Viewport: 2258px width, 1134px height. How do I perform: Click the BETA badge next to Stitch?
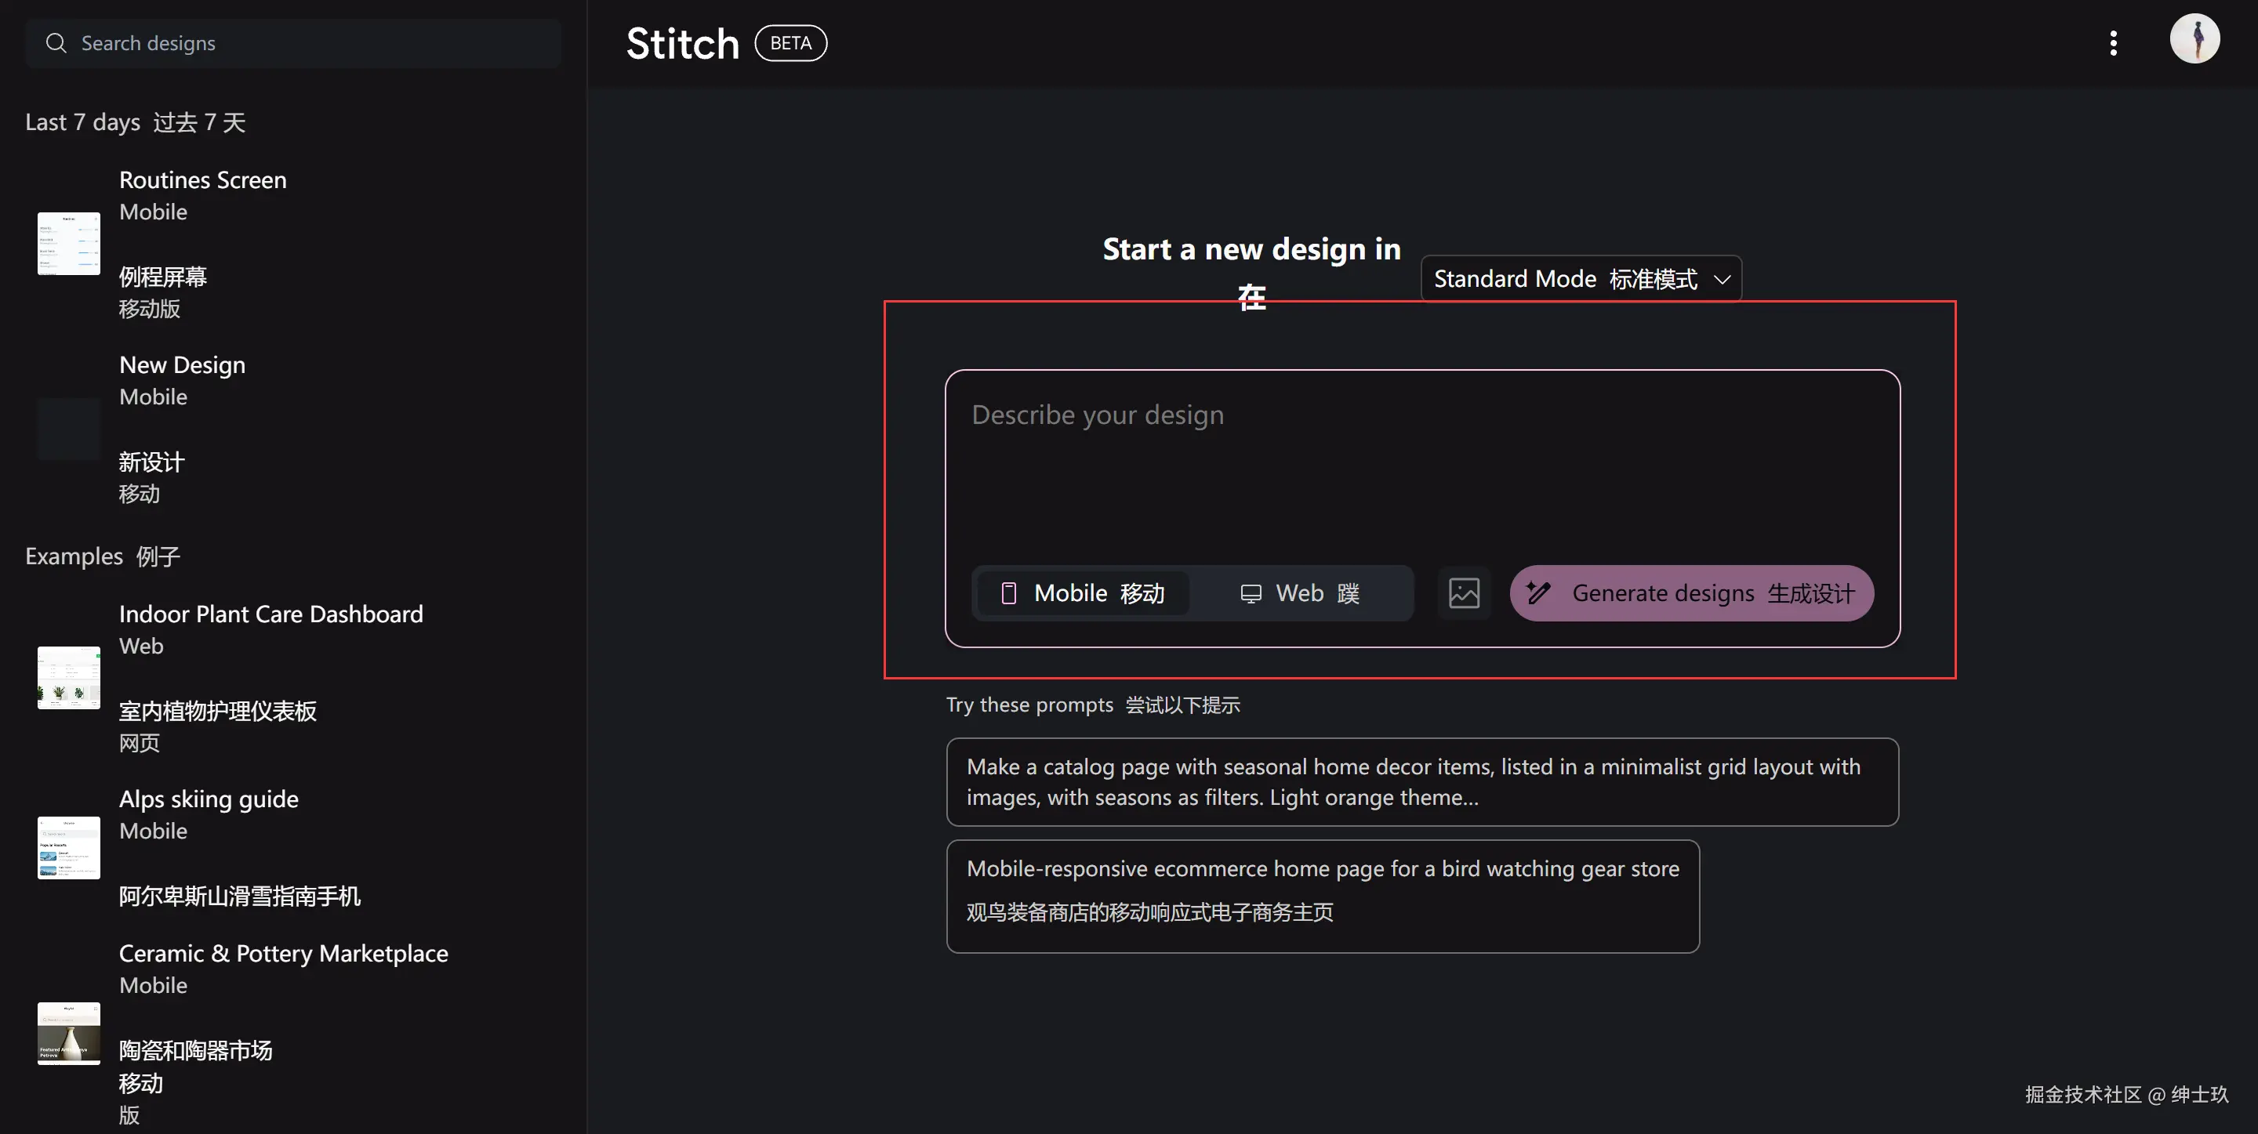pos(790,43)
